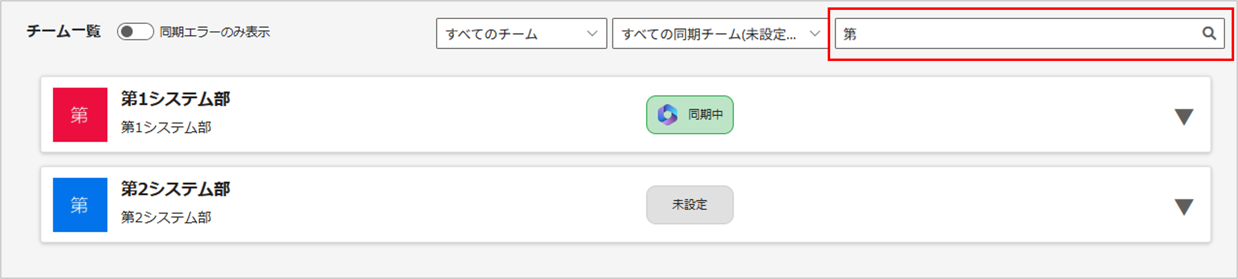This screenshot has width=1238, height=279.
Task: Select the bold 第2システム部 team title
Action: pyautogui.click(x=175, y=189)
